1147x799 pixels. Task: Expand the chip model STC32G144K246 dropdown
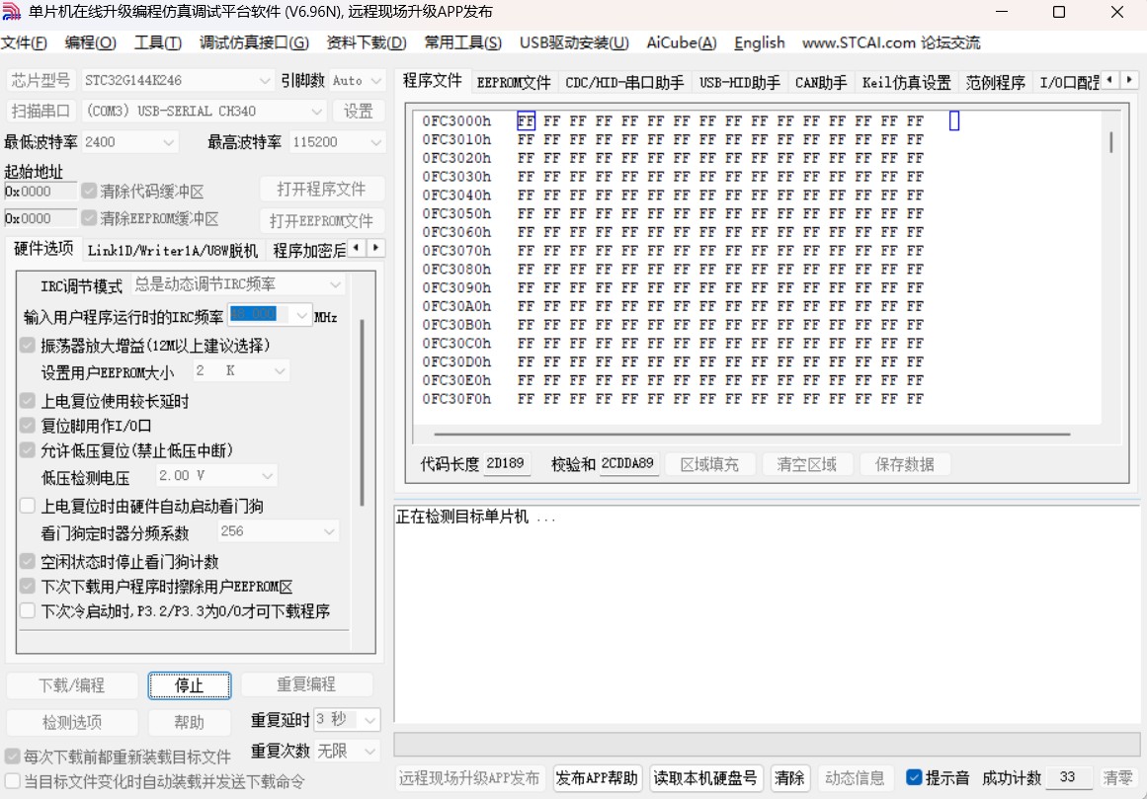pos(264,80)
